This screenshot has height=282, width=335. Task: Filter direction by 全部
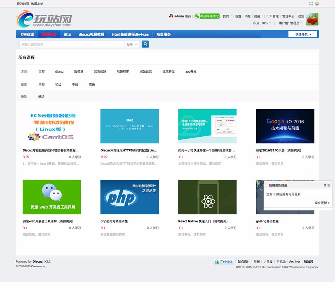[41, 72]
